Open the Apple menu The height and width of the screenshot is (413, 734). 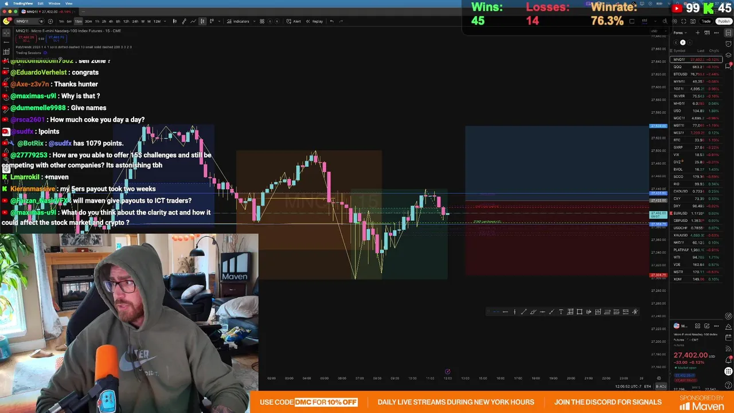point(5,3)
